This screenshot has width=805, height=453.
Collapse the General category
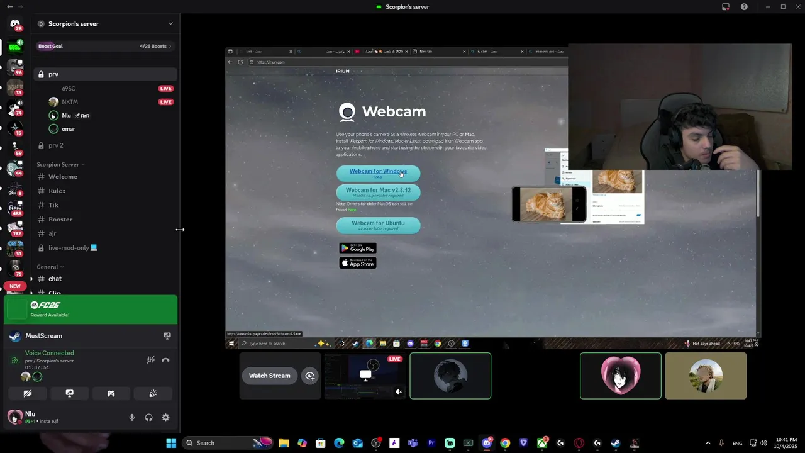click(50, 267)
